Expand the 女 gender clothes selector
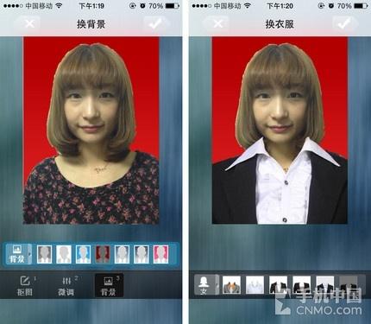 (x=205, y=285)
